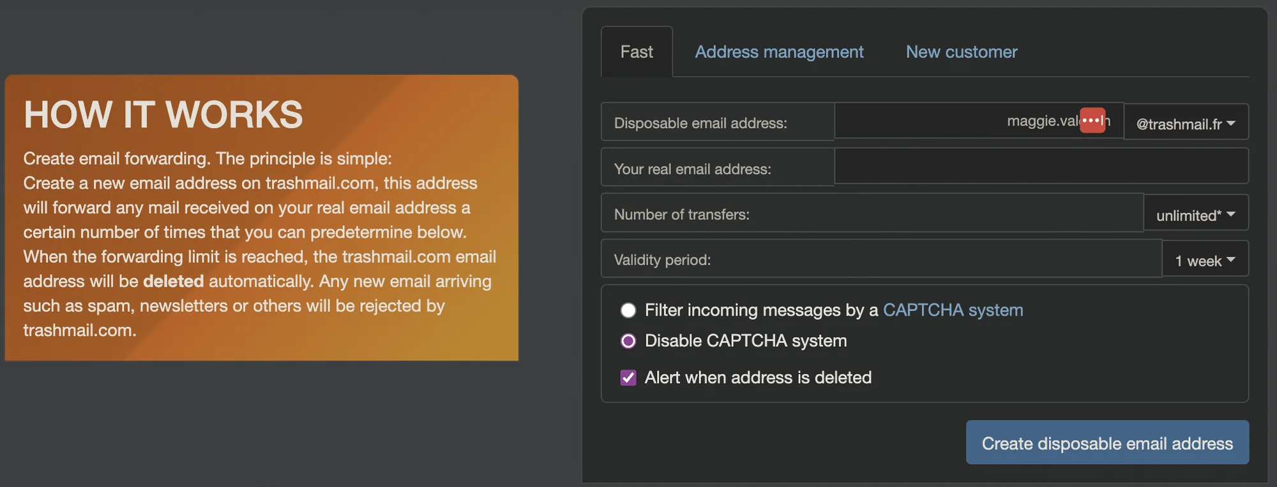Open the Address management tab
Image resolution: width=1277 pixels, height=487 pixels.
pyautogui.click(x=779, y=52)
